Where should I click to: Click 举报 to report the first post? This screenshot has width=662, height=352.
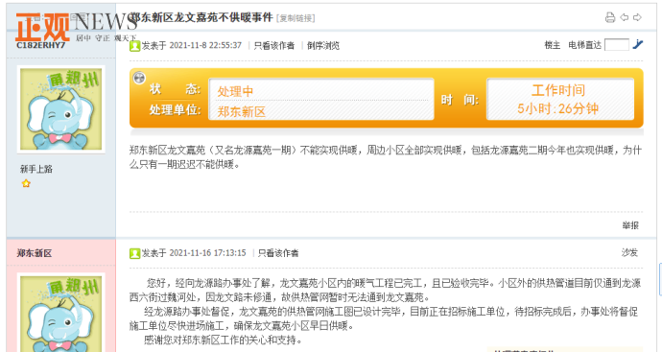coord(630,225)
